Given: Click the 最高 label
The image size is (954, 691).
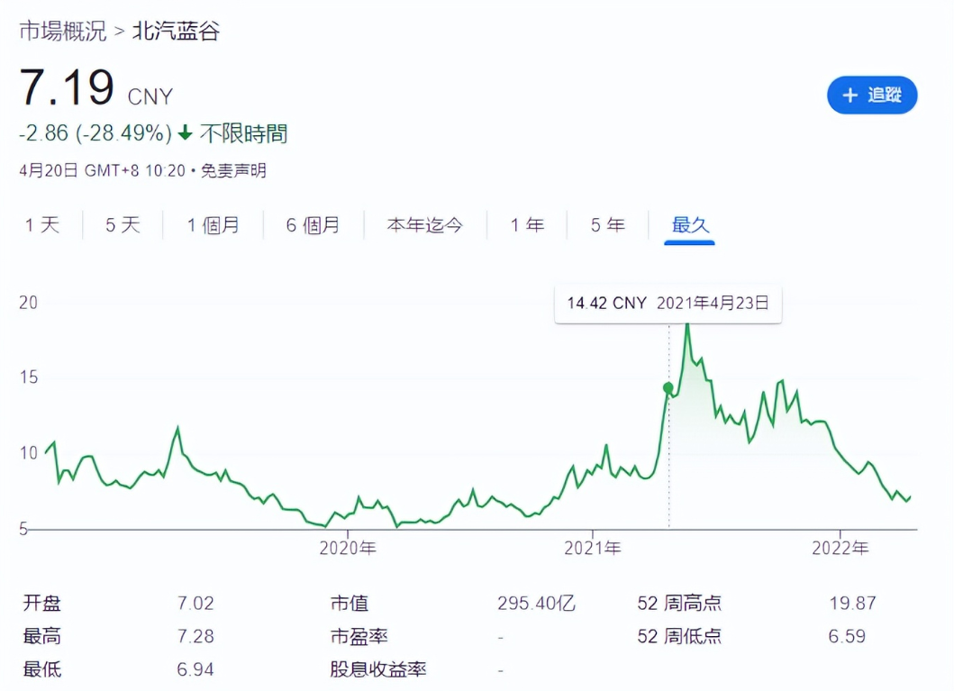Looking at the screenshot, I should coord(42,636).
